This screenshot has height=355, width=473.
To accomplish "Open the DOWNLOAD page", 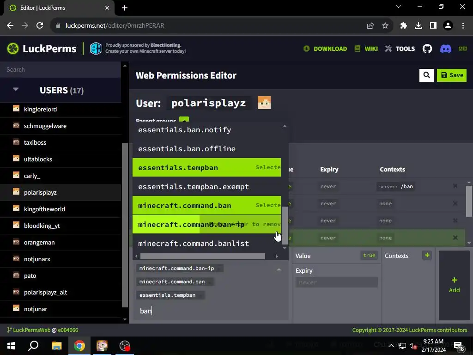I will click(325, 49).
